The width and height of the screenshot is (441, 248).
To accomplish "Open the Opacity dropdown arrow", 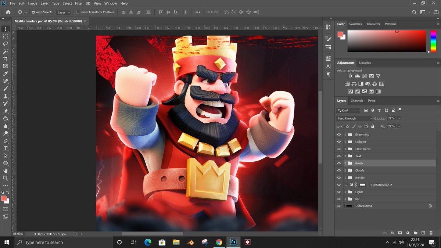I will 399,119.
